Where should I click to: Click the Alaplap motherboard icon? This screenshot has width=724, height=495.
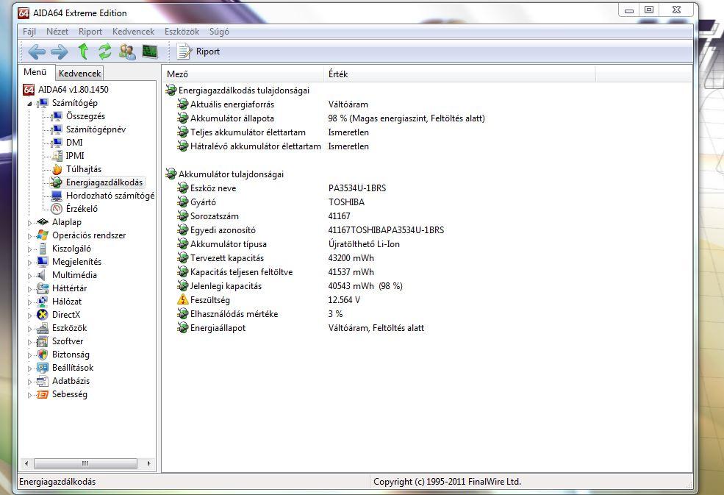[x=43, y=222]
